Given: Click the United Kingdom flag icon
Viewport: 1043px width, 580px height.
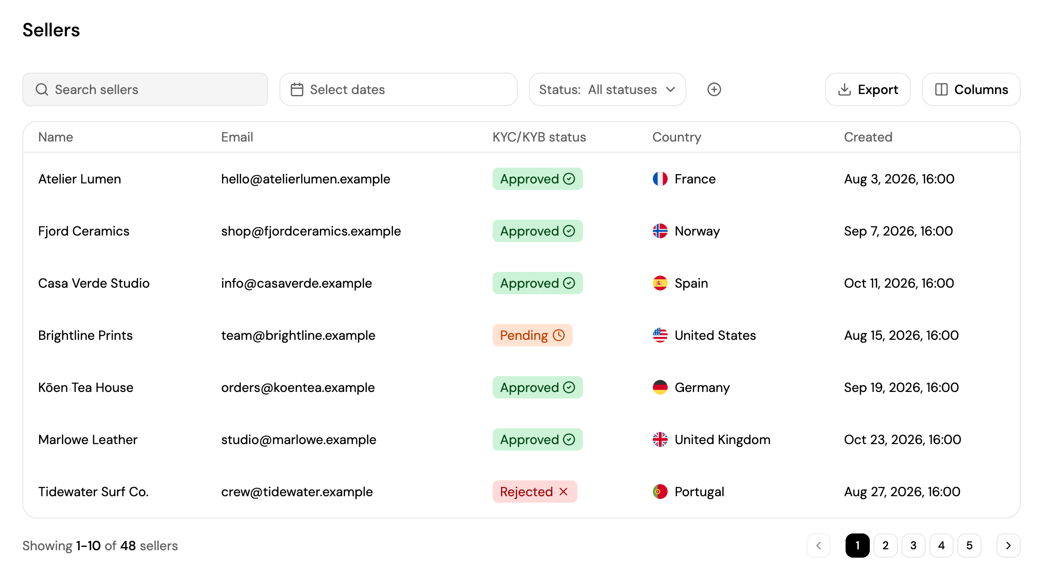Looking at the screenshot, I should pyautogui.click(x=660, y=439).
